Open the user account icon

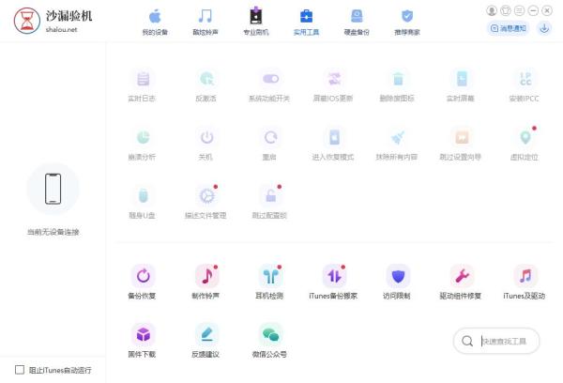(492, 10)
